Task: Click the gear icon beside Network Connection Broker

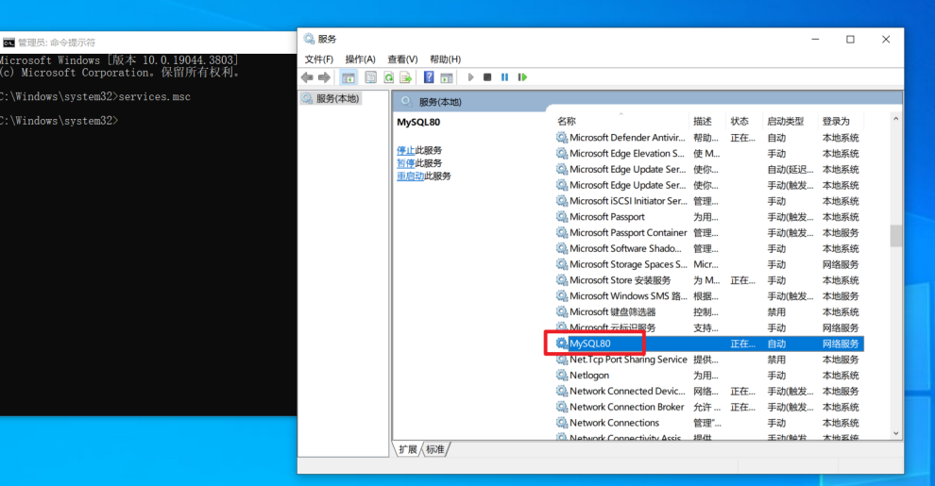Action: point(562,407)
